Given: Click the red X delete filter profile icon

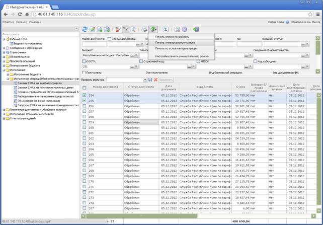Looking at the screenshot, I should pos(155,80).
